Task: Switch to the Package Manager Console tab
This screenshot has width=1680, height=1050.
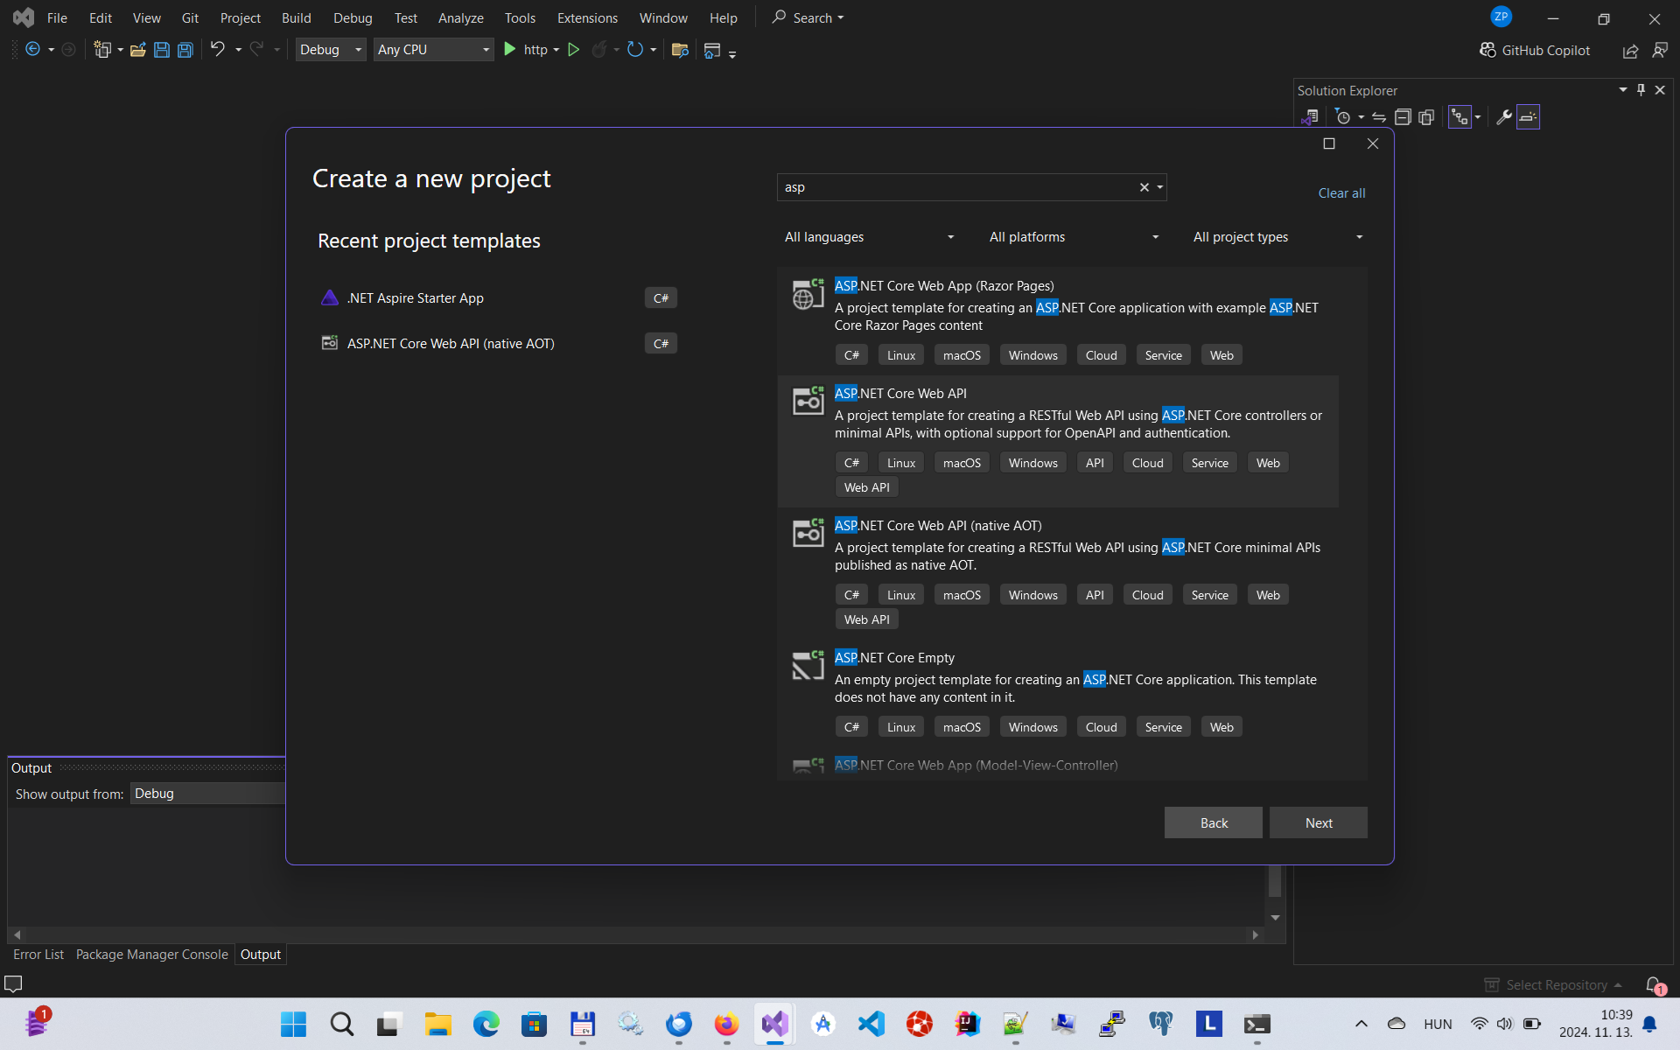Action: click(151, 955)
